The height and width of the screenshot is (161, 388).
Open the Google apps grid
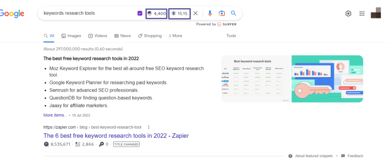point(362,14)
